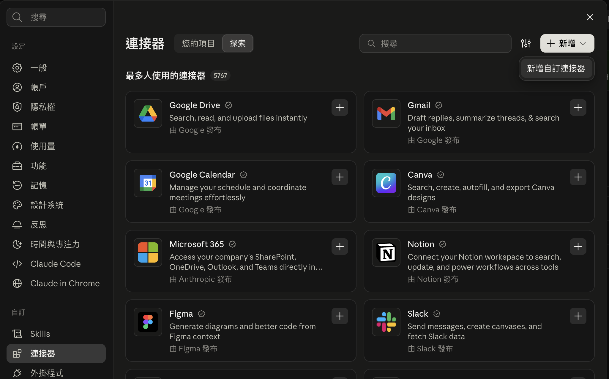Image resolution: width=609 pixels, height=379 pixels.
Task: Switch to the 探索 tab
Action: tap(238, 43)
